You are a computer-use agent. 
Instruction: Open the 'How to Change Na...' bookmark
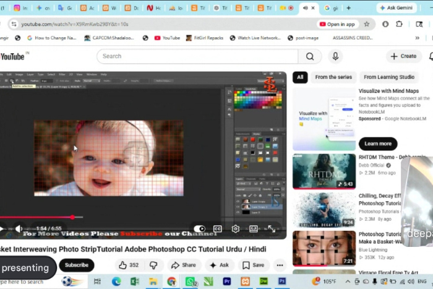(x=52, y=38)
